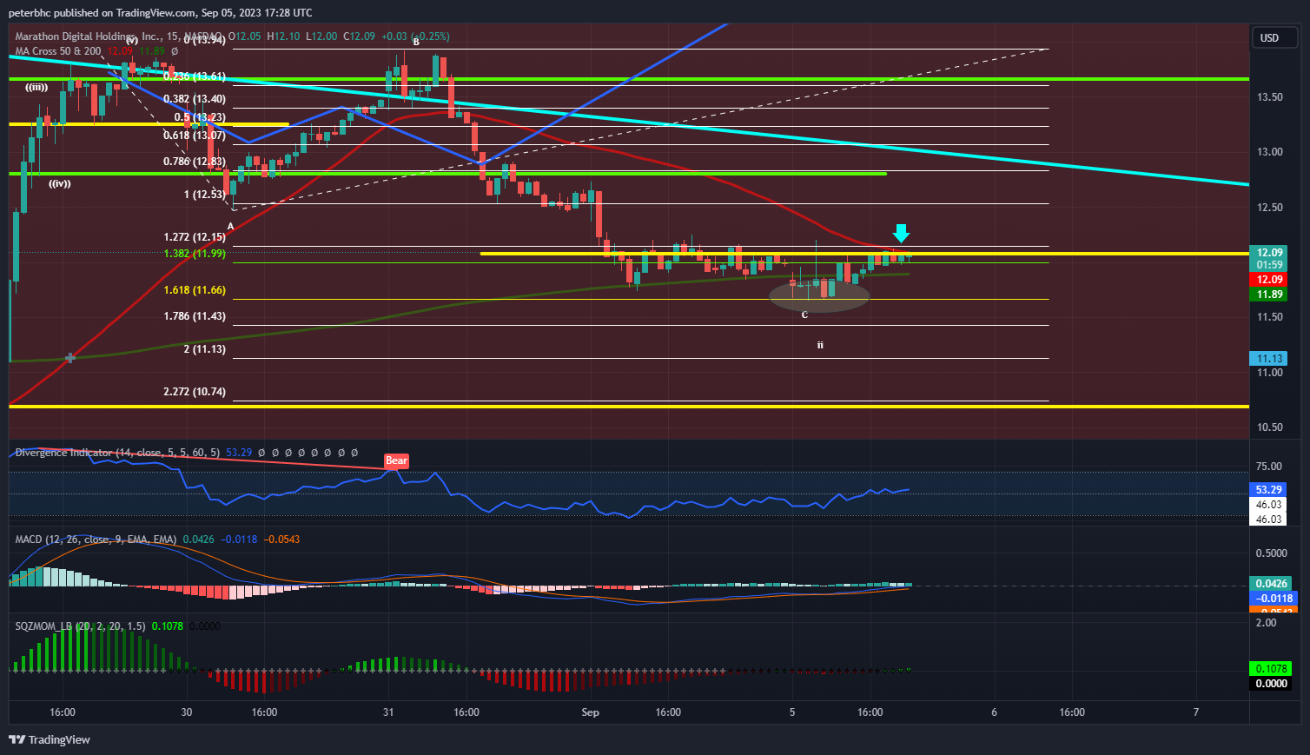This screenshot has height=755, width=1310.
Task: Select the 1.272 (12.15) Fibonacci level label
Action: [x=195, y=237]
